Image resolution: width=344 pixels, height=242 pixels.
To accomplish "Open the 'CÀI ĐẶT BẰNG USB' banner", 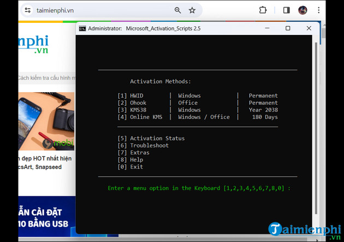I will pyautogui.click(x=47, y=216).
